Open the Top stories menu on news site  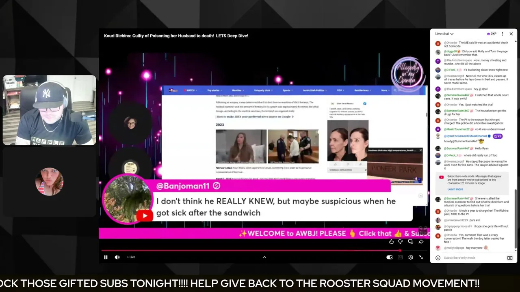[x=214, y=90]
